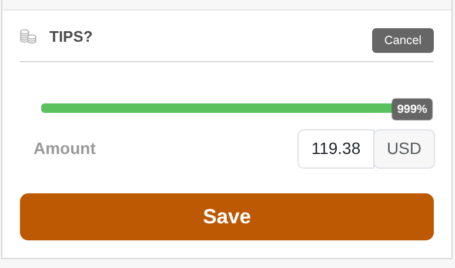Click the Amount label
This screenshot has width=455, height=268.
(x=65, y=149)
